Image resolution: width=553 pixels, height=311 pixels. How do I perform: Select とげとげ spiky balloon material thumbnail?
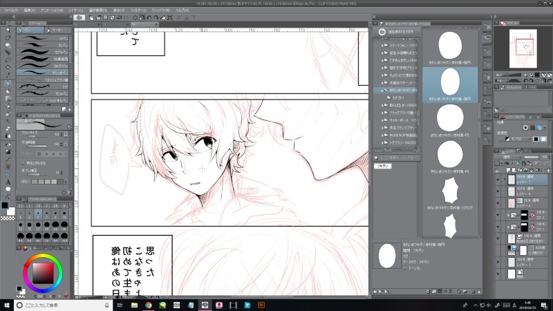click(x=451, y=191)
